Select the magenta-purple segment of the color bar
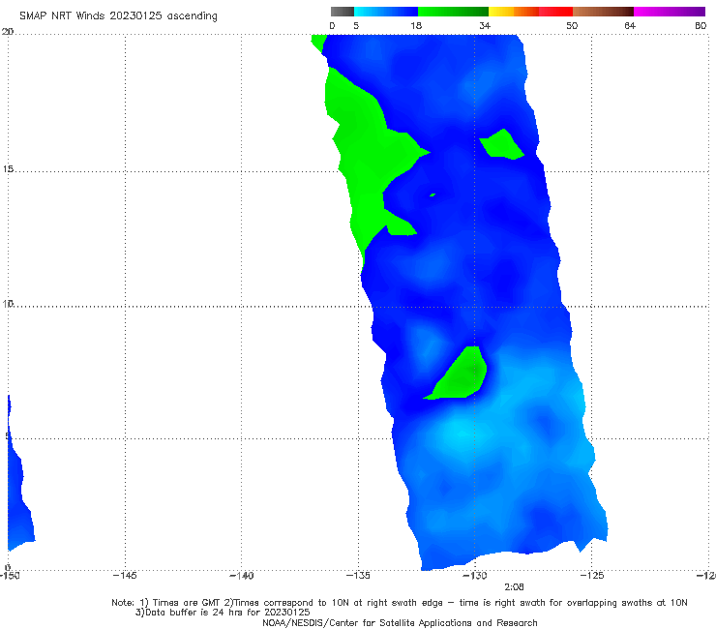 pos(670,12)
